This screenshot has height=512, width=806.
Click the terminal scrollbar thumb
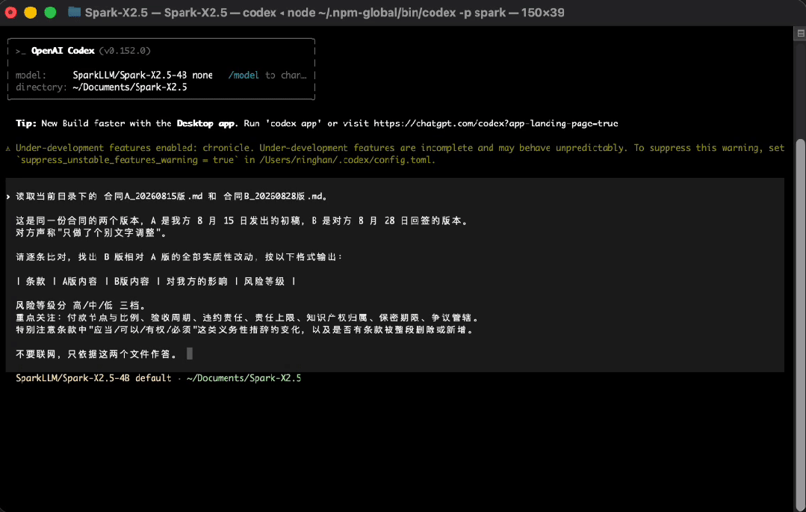[x=800, y=324]
